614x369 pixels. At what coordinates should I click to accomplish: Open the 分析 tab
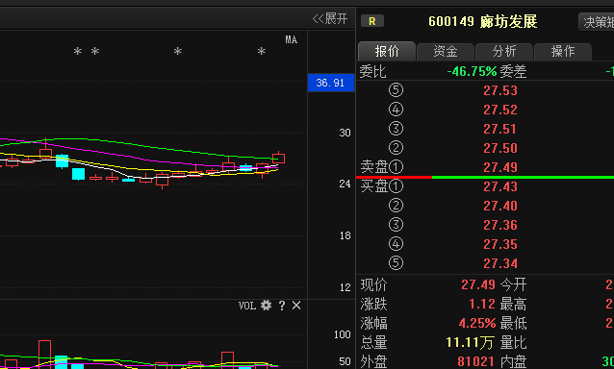click(504, 52)
